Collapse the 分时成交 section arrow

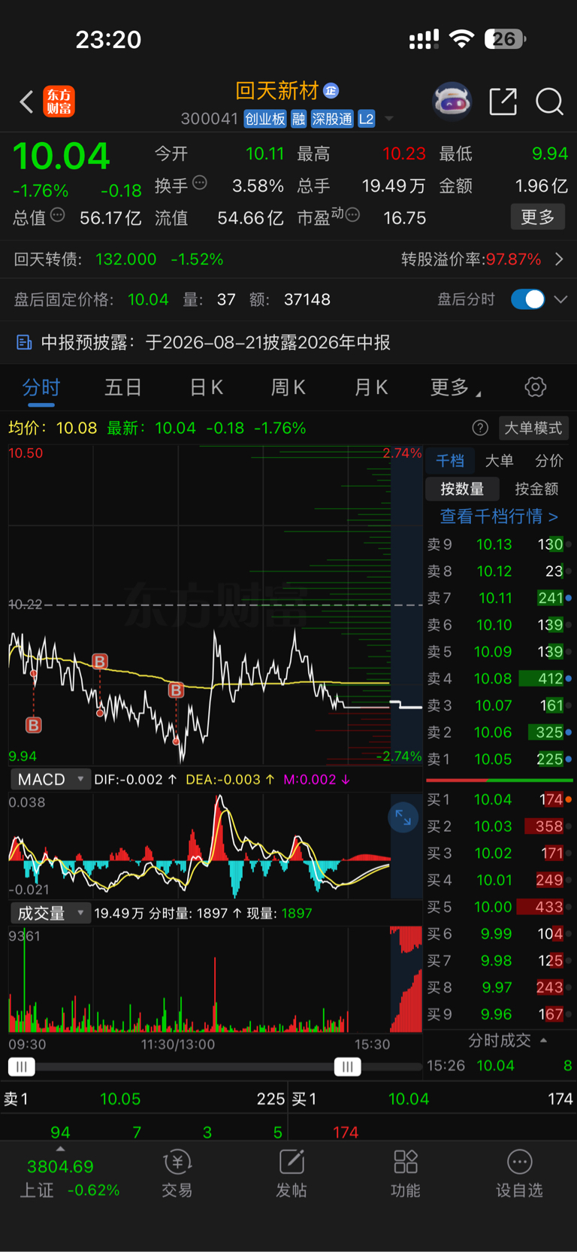543,1041
